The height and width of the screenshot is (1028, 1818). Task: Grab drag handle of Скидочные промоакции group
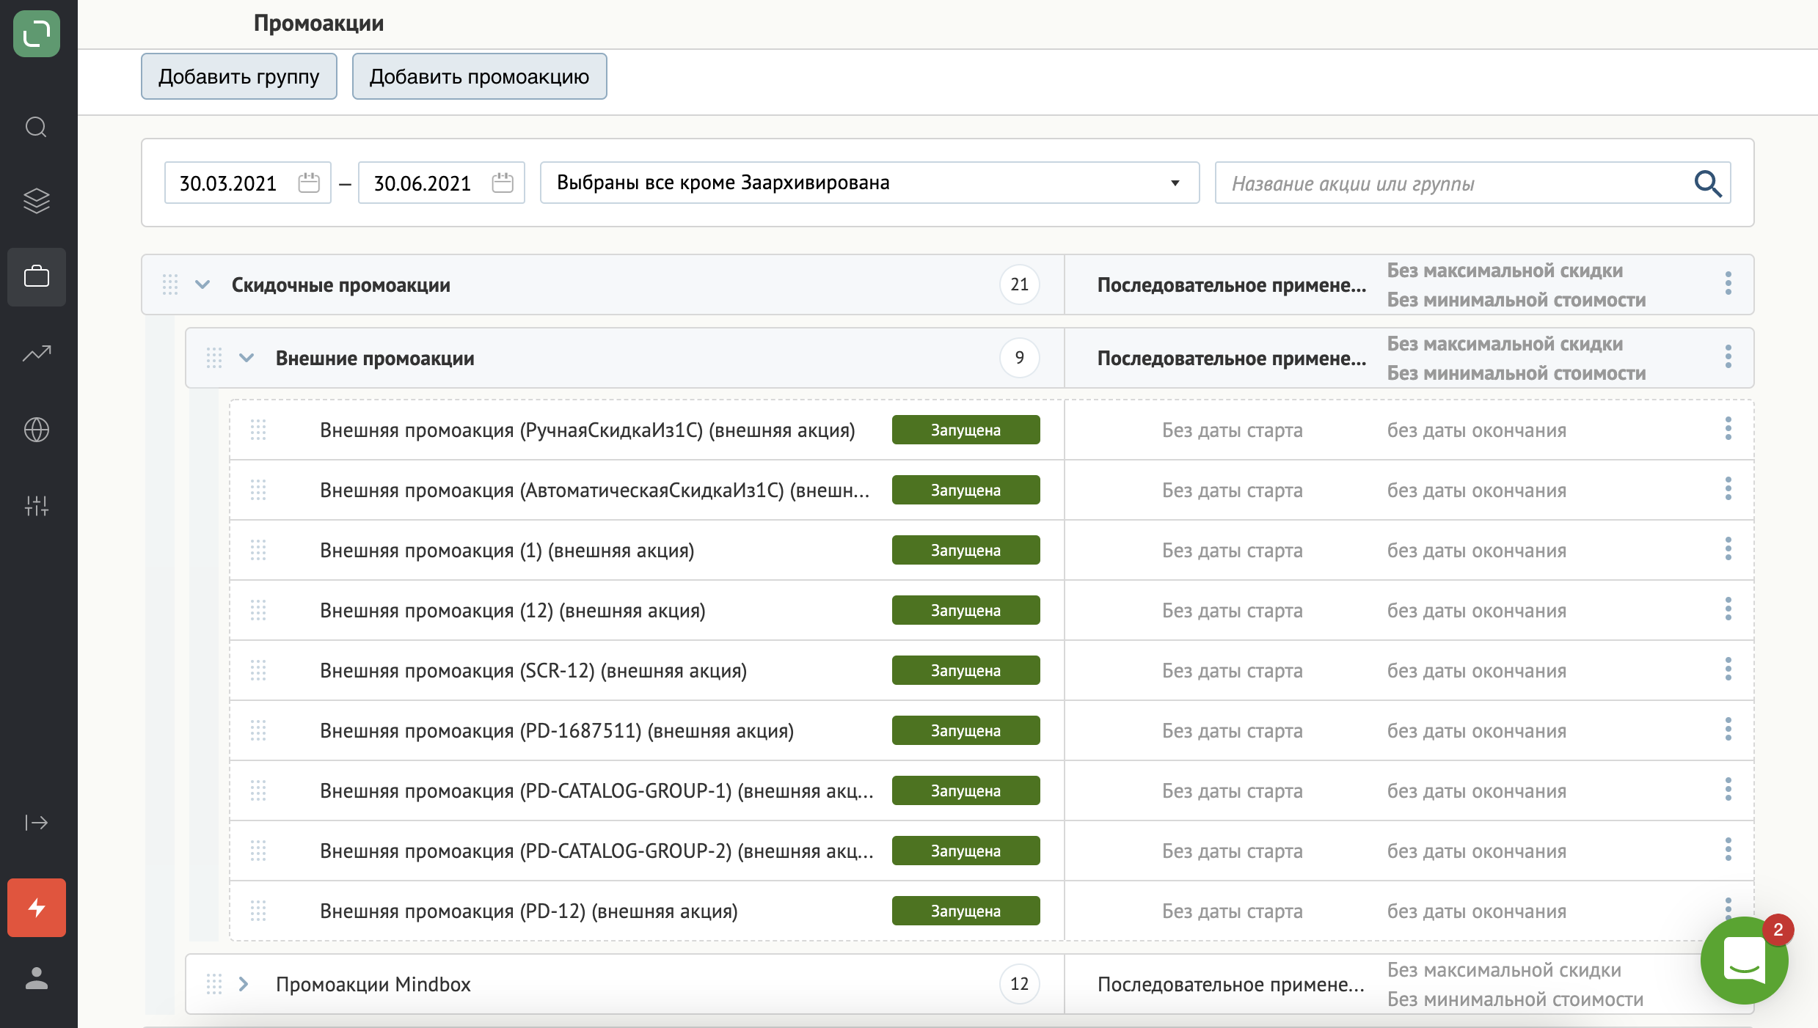click(170, 284)
